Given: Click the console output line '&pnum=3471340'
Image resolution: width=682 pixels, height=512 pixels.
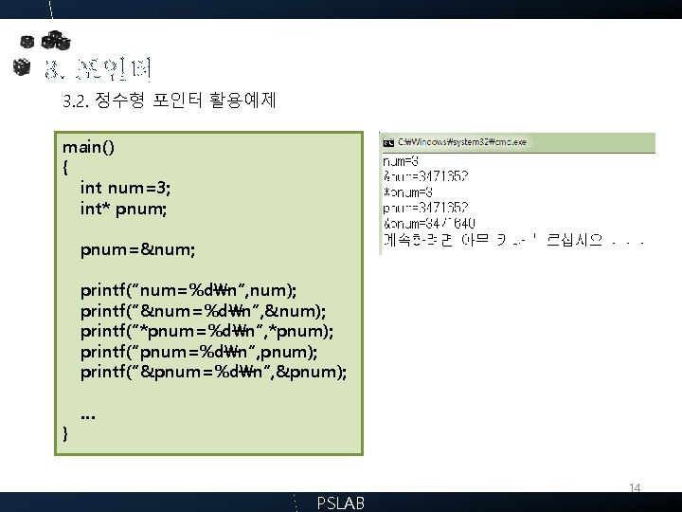Looking at the screenshot, I should 429,224.
